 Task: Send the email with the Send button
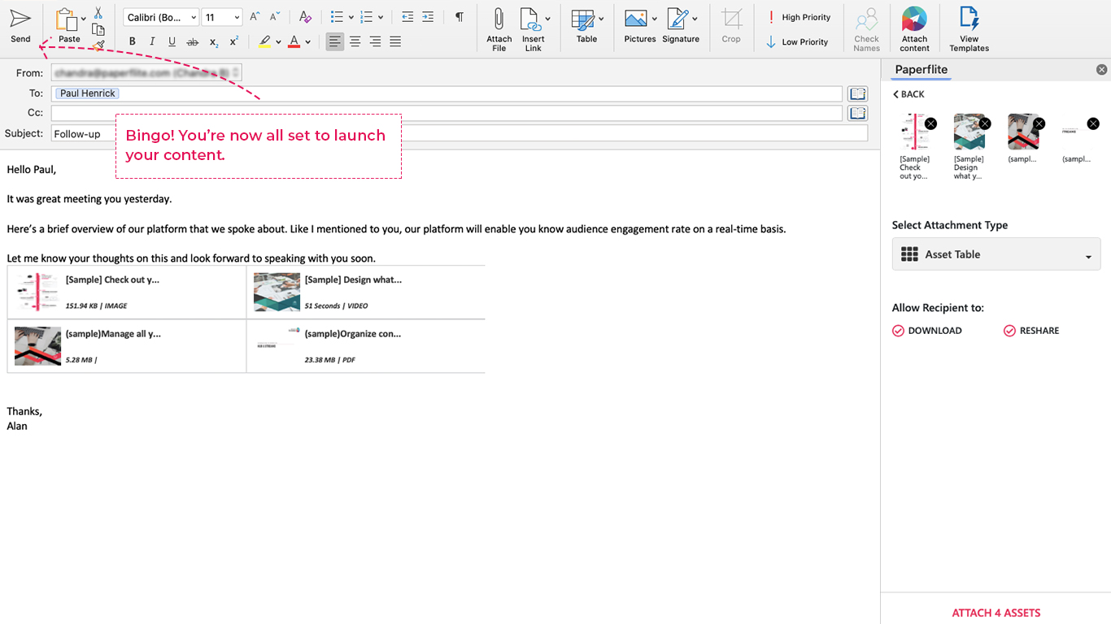pos(20,25)
